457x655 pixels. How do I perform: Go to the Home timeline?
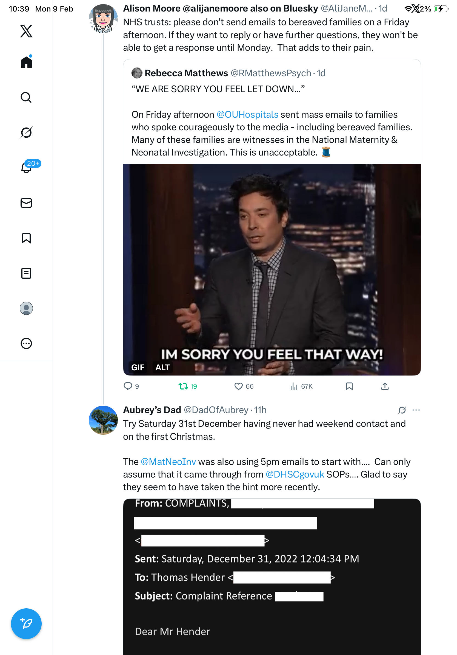26,62
